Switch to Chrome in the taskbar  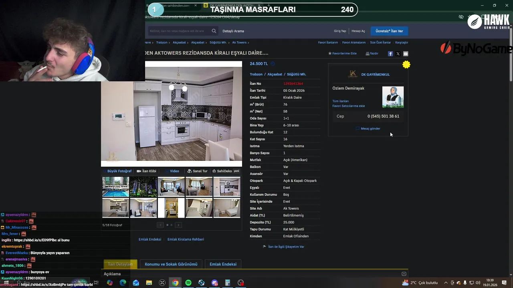point(175,283)
